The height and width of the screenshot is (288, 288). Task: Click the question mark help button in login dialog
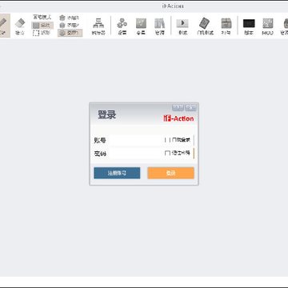click(178, 108)
